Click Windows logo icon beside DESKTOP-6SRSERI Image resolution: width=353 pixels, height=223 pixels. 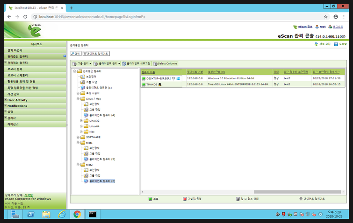tap(178, 78)
